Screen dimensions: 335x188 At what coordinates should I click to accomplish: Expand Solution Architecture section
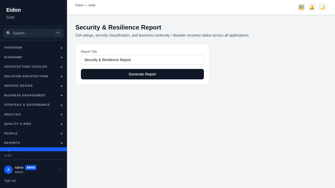click(x=33, y=76)
